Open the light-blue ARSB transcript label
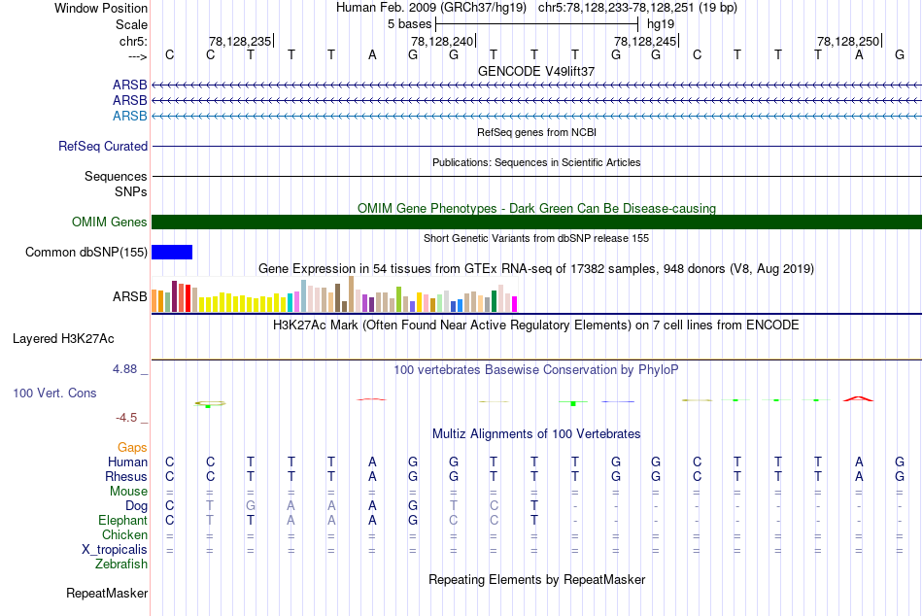Image resolution: width=923 pixels, height=616 pixels. pyautogui.click(x=129, y=116)
